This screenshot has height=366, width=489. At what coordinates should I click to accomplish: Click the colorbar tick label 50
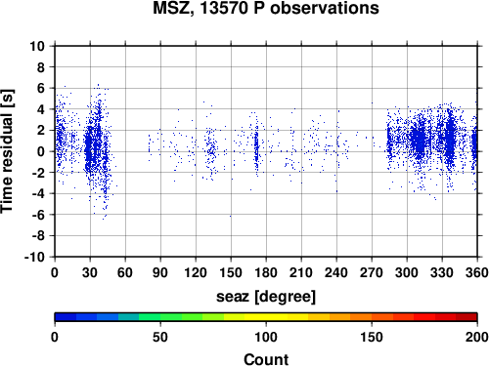(x=160, y=337)
